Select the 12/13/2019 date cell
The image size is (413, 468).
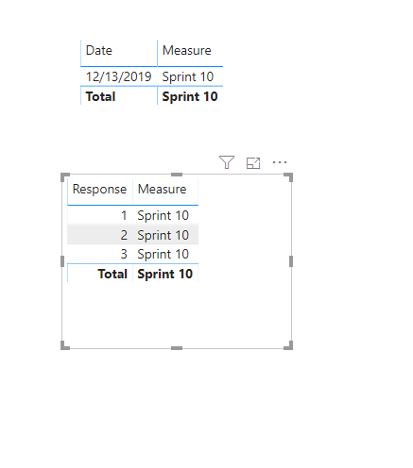click(119, 76)
